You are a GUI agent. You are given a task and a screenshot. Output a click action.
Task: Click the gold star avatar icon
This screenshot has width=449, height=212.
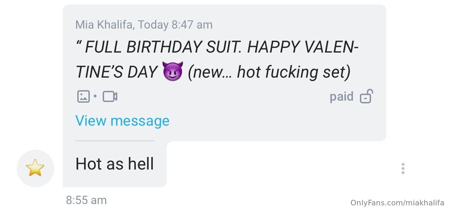pos(35,168)
